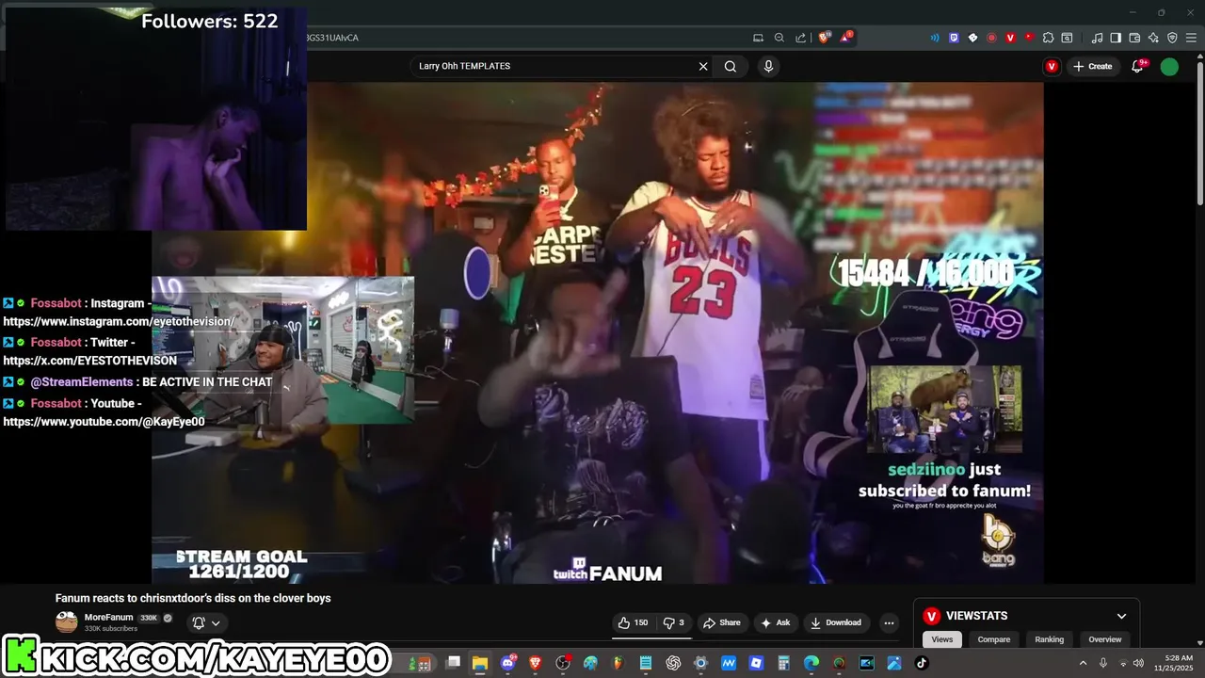1205x678 pixels.
Task: Open the YouTube Create menu
Action: pos(1093,66)
